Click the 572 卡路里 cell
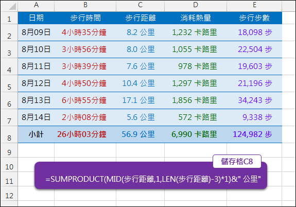The image size is (296, 207). coord(196,117)
